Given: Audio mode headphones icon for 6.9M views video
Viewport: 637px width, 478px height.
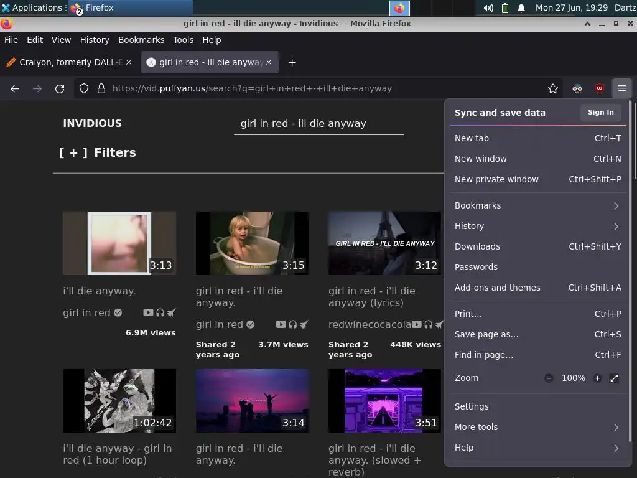Looking at the screenshot, I should pos(160,312).
